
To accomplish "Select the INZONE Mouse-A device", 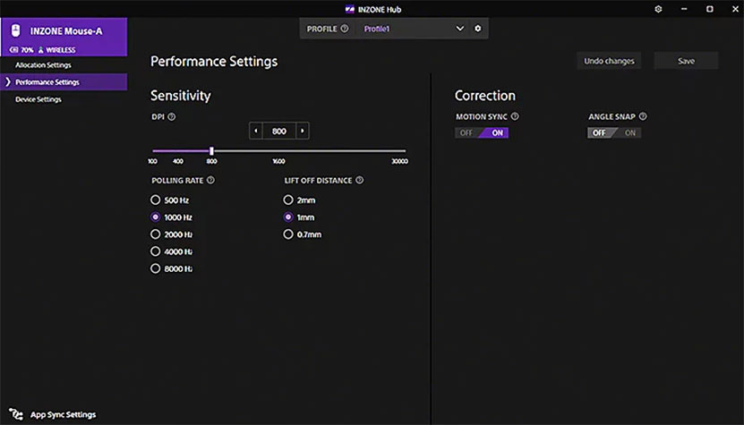I will [x=64, y=37].
